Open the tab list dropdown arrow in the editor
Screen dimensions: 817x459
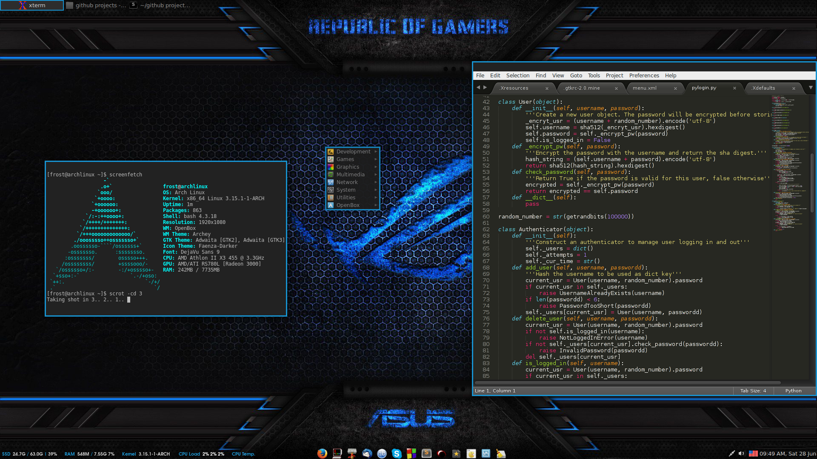(811, 88)
